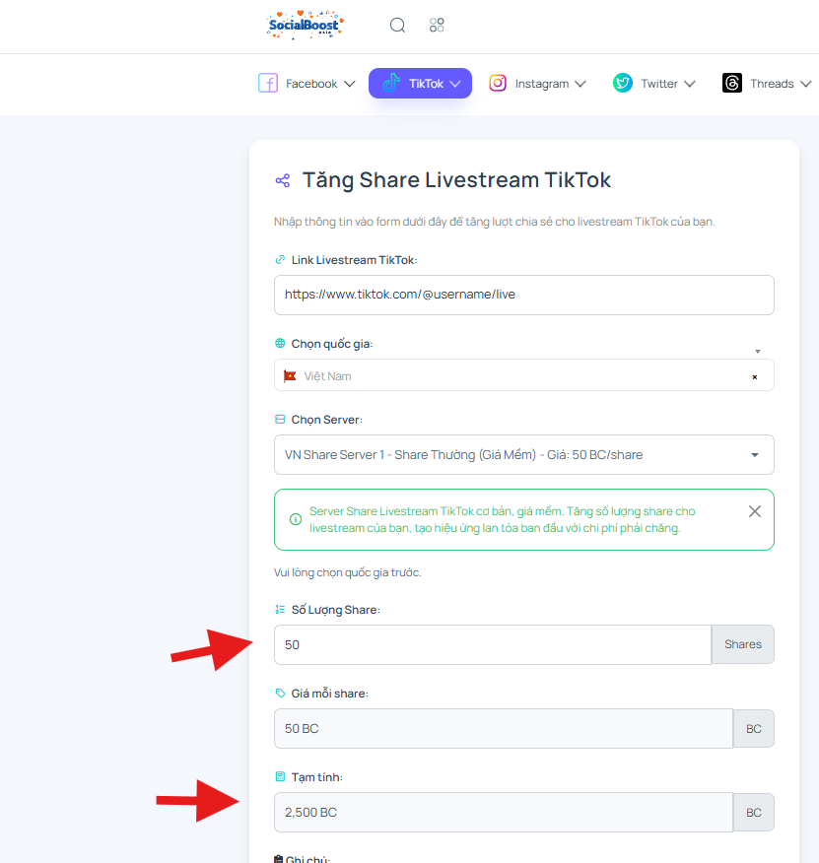The image size is (819, 863).
Task: Dismiss the green server info notice
Action: coord(755,511)
